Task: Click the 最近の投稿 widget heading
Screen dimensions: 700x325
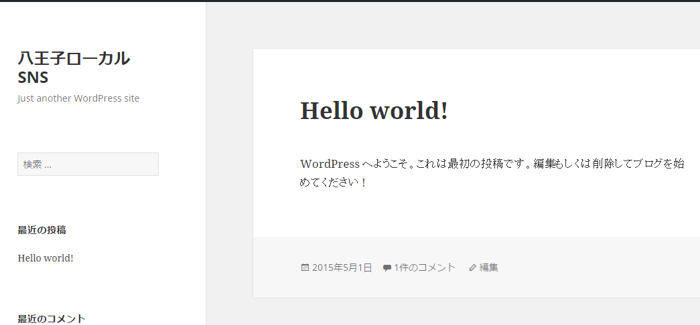Action: click(x=42, y=230)
